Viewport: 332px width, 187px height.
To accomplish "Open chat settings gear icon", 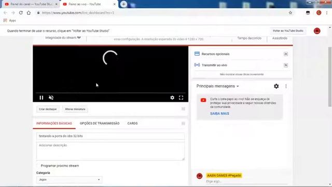I will pos(276,86).
